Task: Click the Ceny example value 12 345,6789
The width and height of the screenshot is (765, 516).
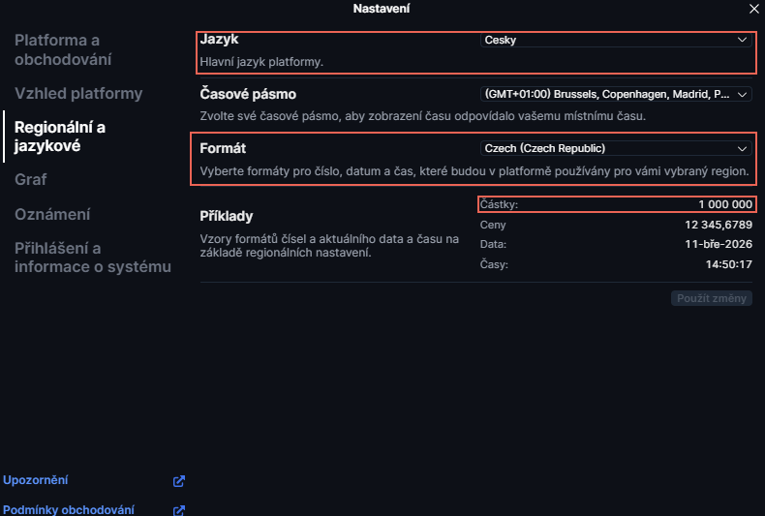Action: [x=719, y=225]
